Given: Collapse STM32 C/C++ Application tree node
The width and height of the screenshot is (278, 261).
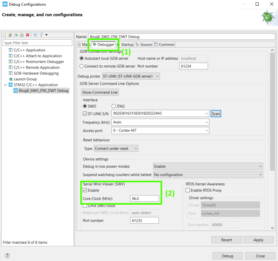Looking at the screenshot, I should click(x=5, y=85).
